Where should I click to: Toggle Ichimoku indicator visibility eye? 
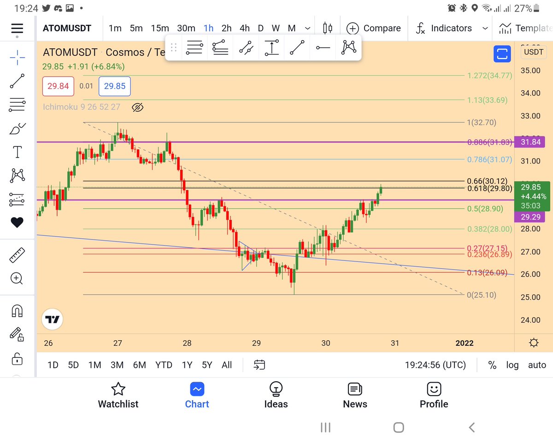click(137, 107)
